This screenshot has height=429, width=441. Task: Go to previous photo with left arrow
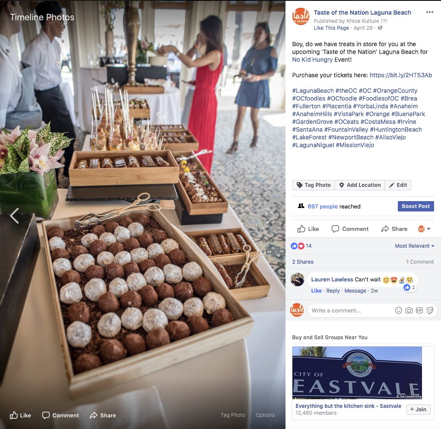pos(14,215)
